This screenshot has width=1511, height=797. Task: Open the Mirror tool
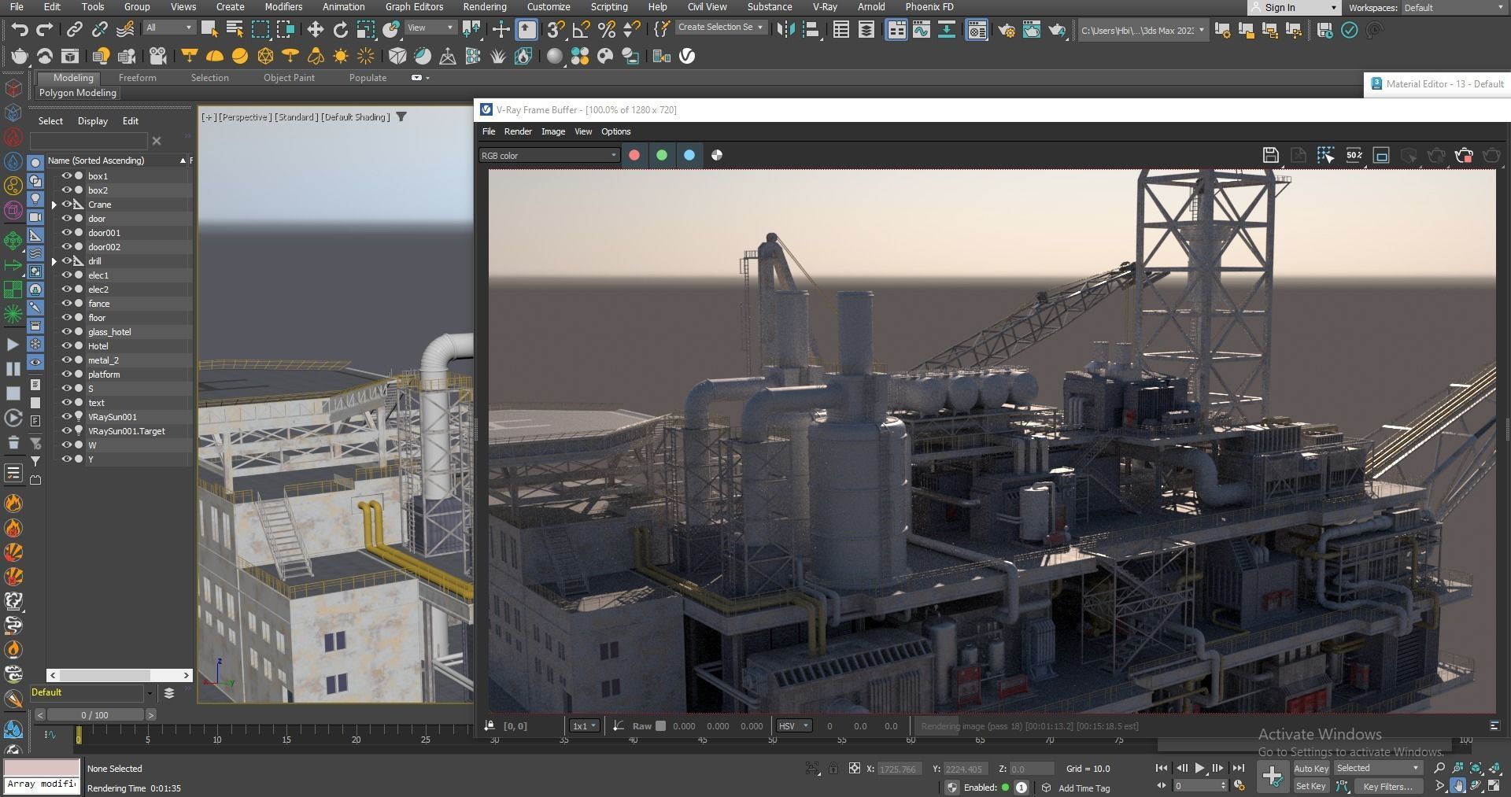(785, 30)
